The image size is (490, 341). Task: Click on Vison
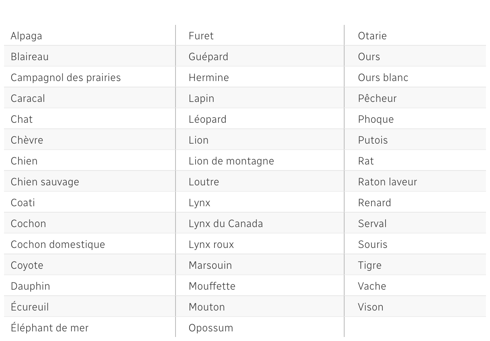(x=371, y=307)
